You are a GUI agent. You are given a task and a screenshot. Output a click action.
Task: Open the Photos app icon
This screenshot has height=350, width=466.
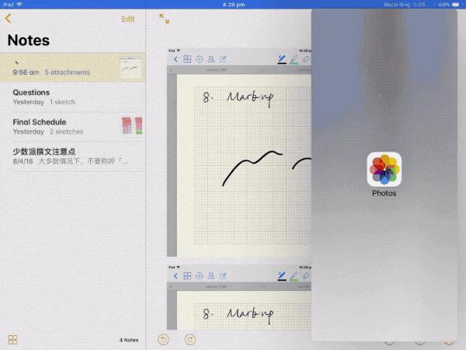point(384,169)
